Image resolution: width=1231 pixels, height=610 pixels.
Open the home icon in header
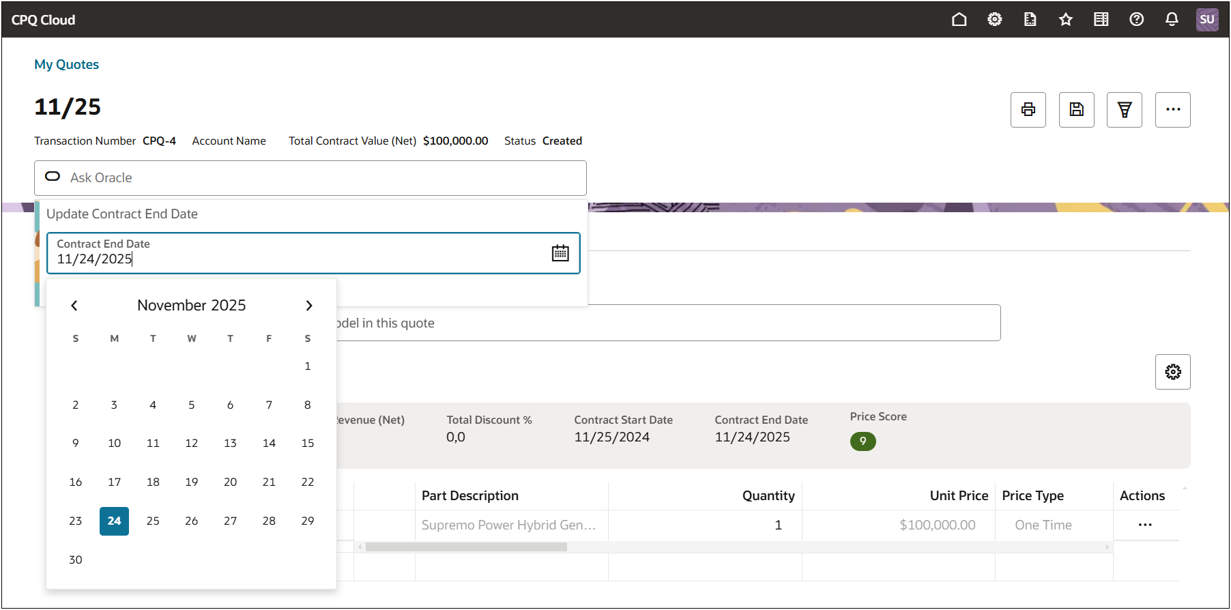tap(959, 20)
